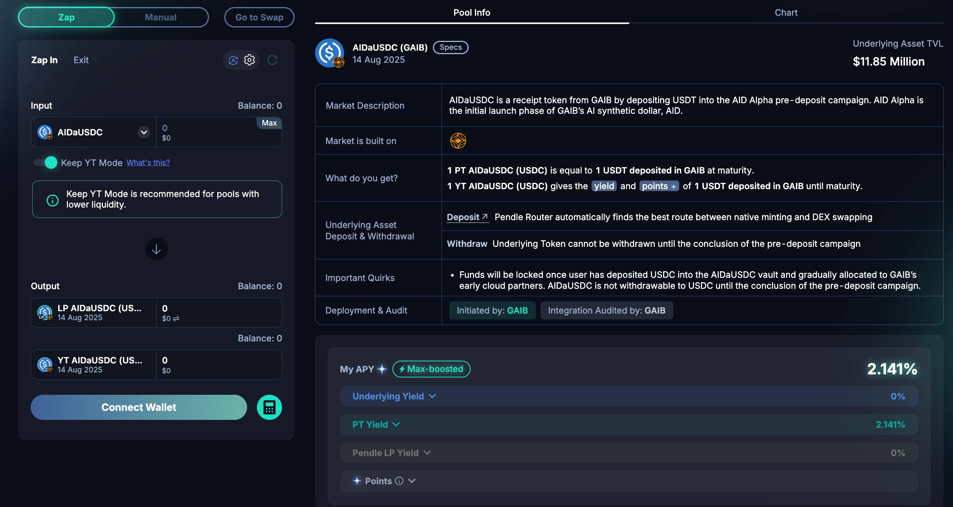Click the GAIB protocol icon in Market row

tap(458, 140)
